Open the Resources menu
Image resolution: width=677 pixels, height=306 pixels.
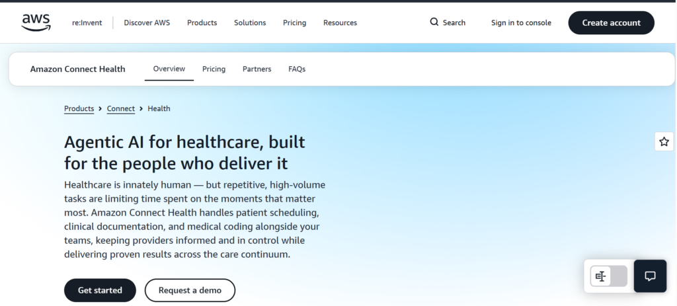click(340, 23)
